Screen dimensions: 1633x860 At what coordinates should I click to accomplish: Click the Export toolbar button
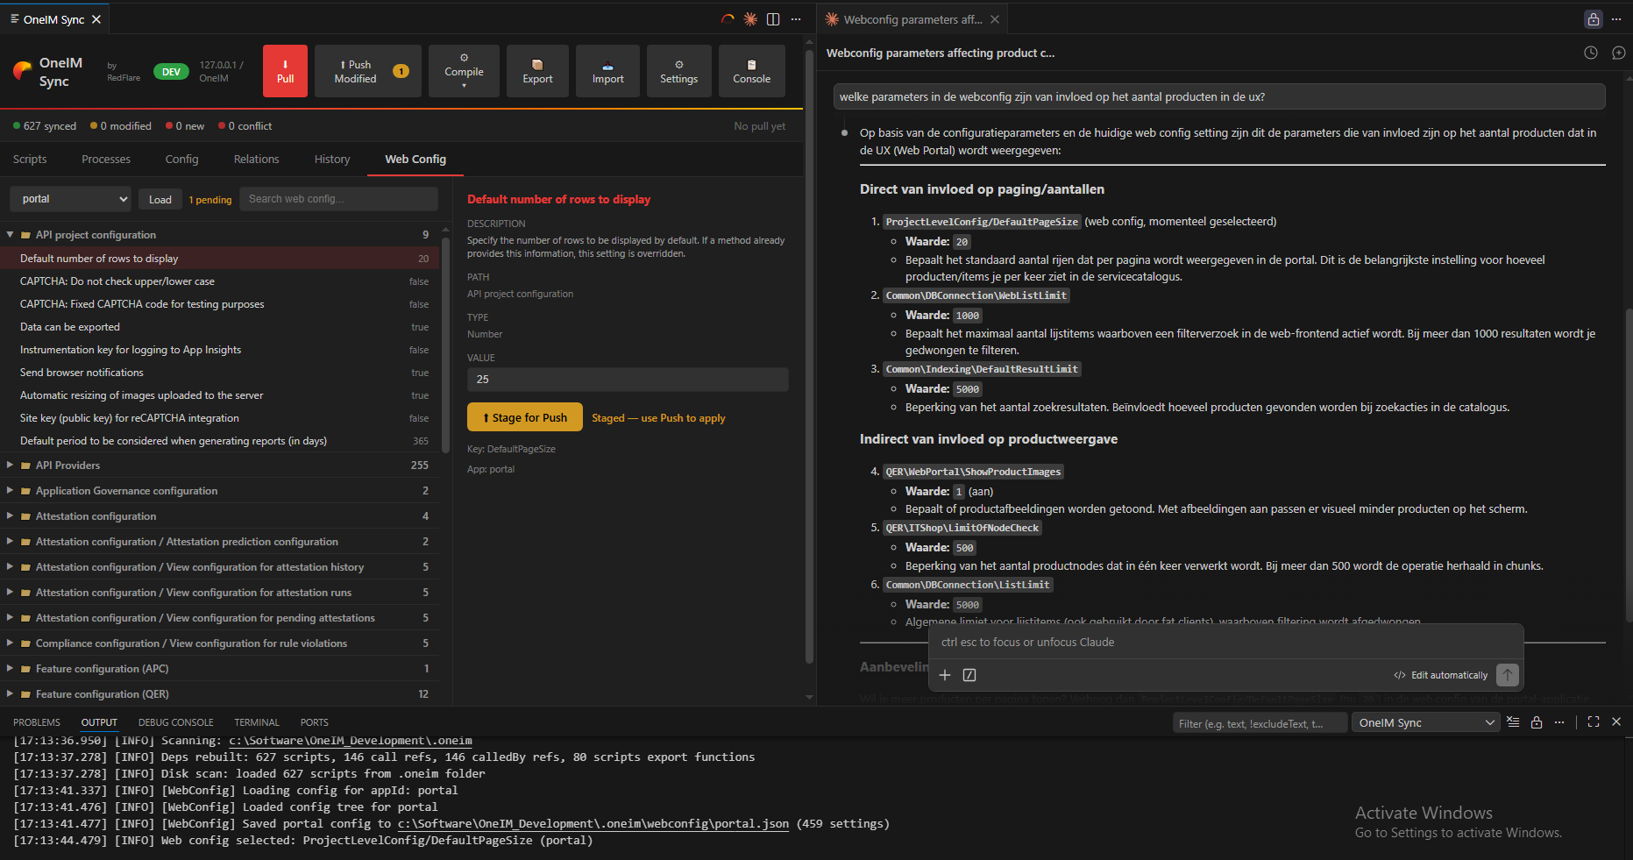(x=537, y=71)
